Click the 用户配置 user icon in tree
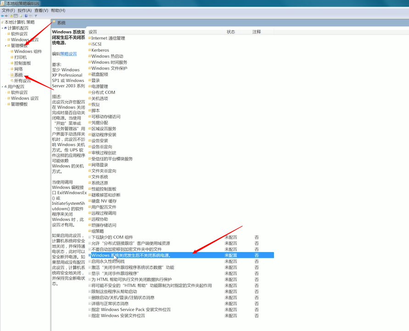This screenshot has height=331, width=409. pos(6,87)
